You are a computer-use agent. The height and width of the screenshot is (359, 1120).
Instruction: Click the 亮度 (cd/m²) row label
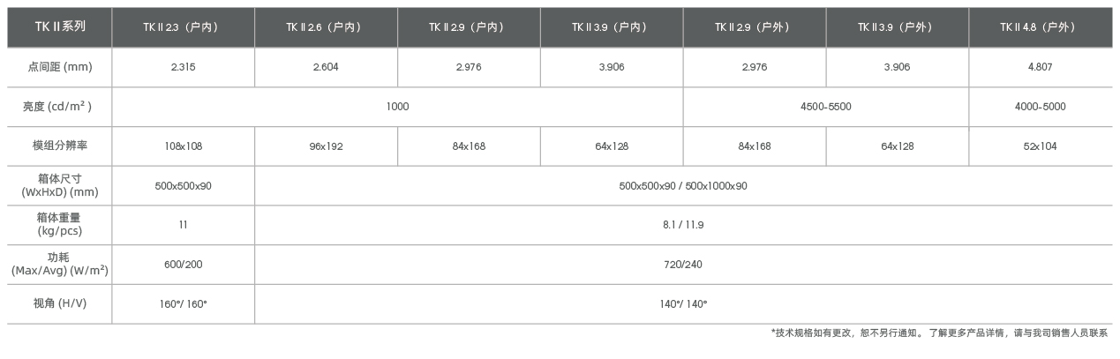coord(59,107)
